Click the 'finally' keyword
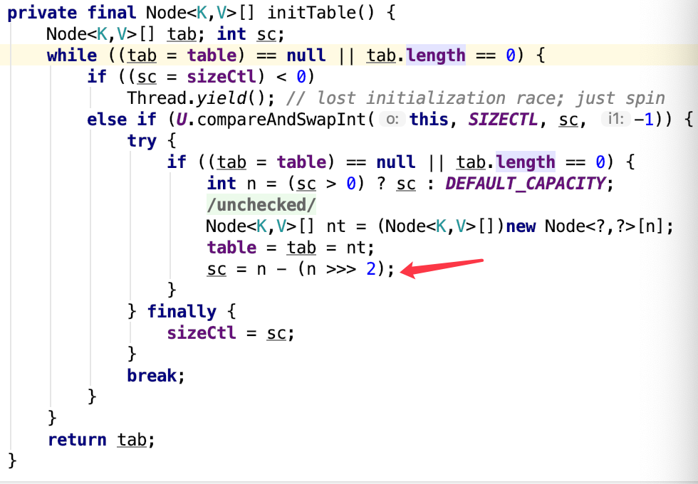 coord(182,312)
